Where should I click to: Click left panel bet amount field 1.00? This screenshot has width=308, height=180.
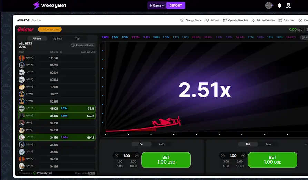point(127,156)
